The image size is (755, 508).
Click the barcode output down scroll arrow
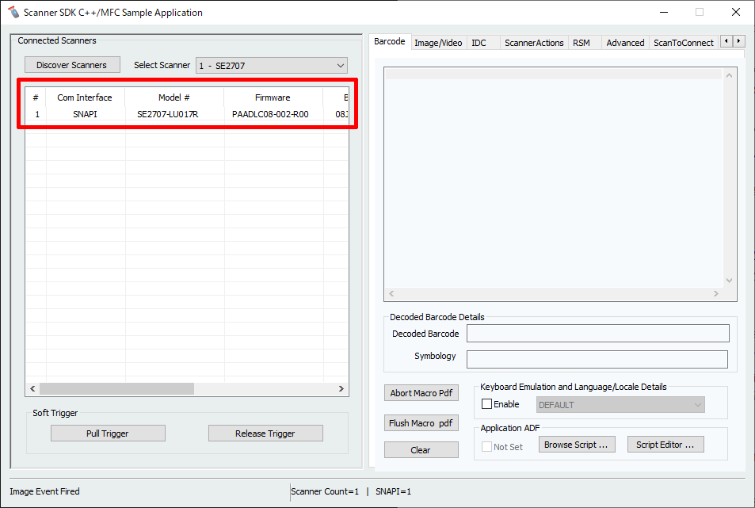coord(729,281)
